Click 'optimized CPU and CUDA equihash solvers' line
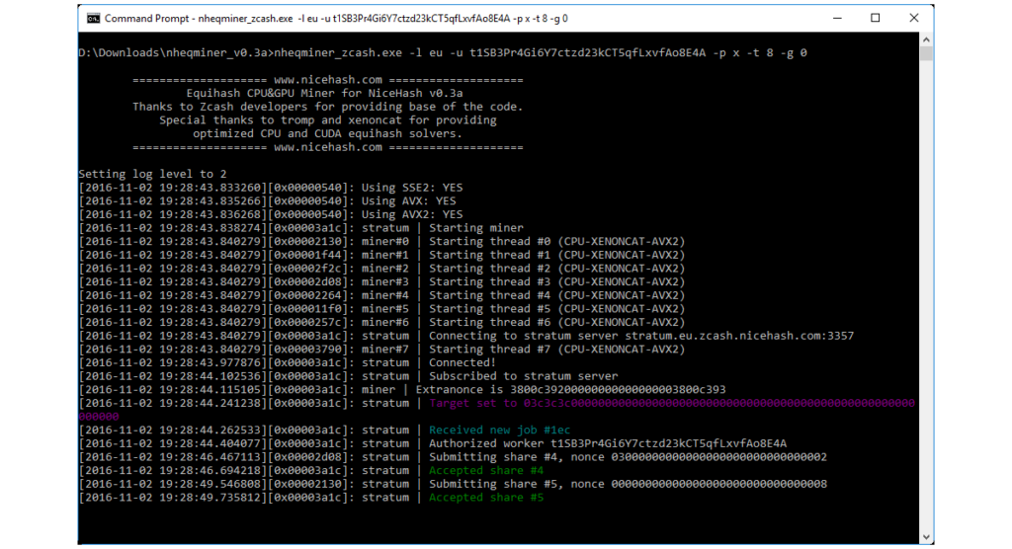The image size is (1012, 549). click(x=328, y=133)
